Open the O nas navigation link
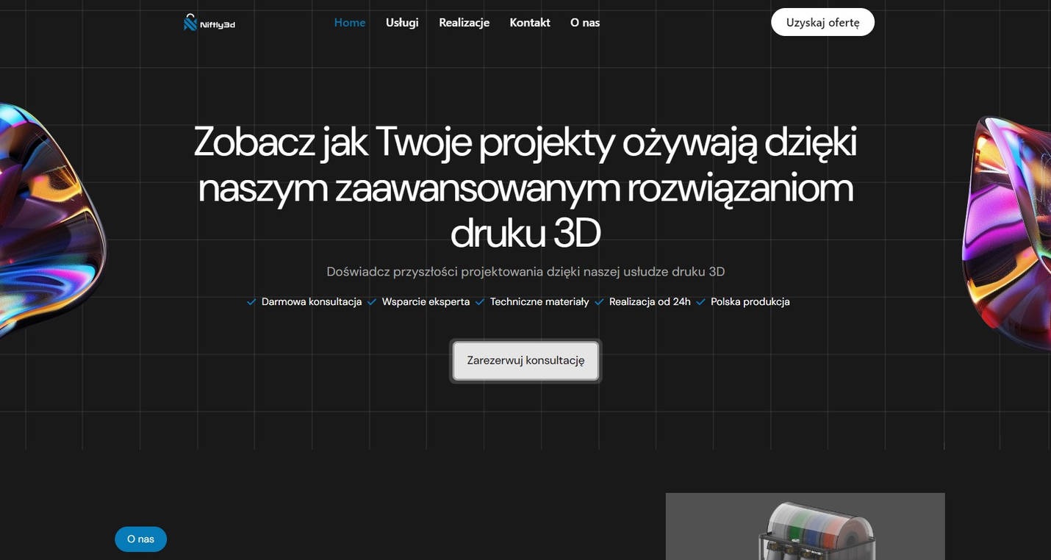Screen dimensions: 1051x560 (585, 21)
